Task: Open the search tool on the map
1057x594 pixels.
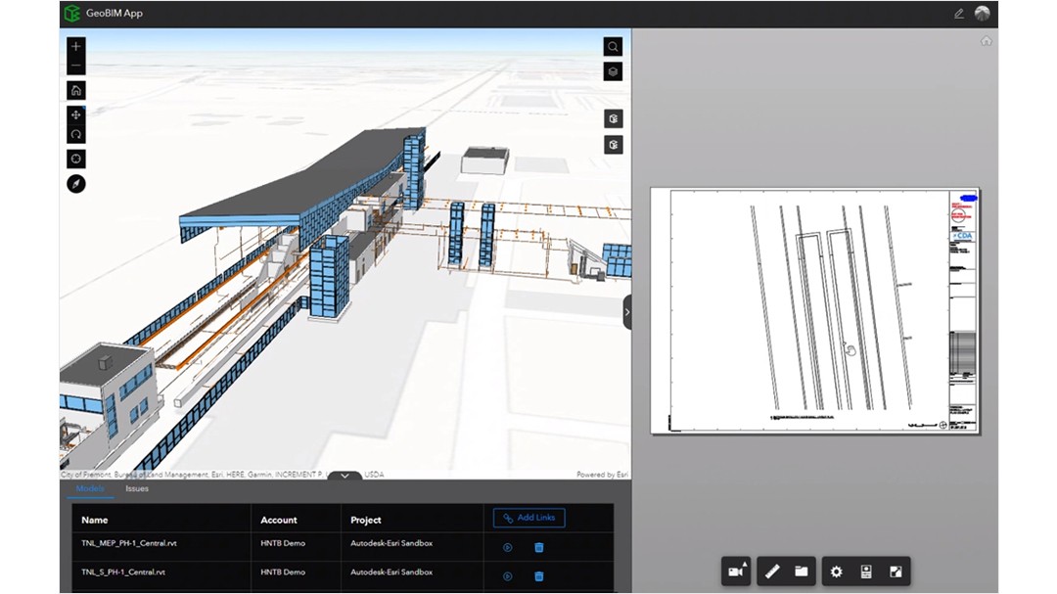Action: pos(612,46)
